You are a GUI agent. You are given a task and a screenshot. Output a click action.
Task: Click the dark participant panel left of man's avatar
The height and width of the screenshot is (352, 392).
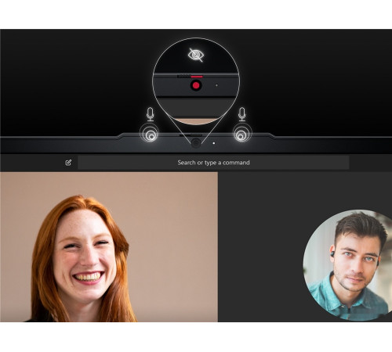pos(260,246)
